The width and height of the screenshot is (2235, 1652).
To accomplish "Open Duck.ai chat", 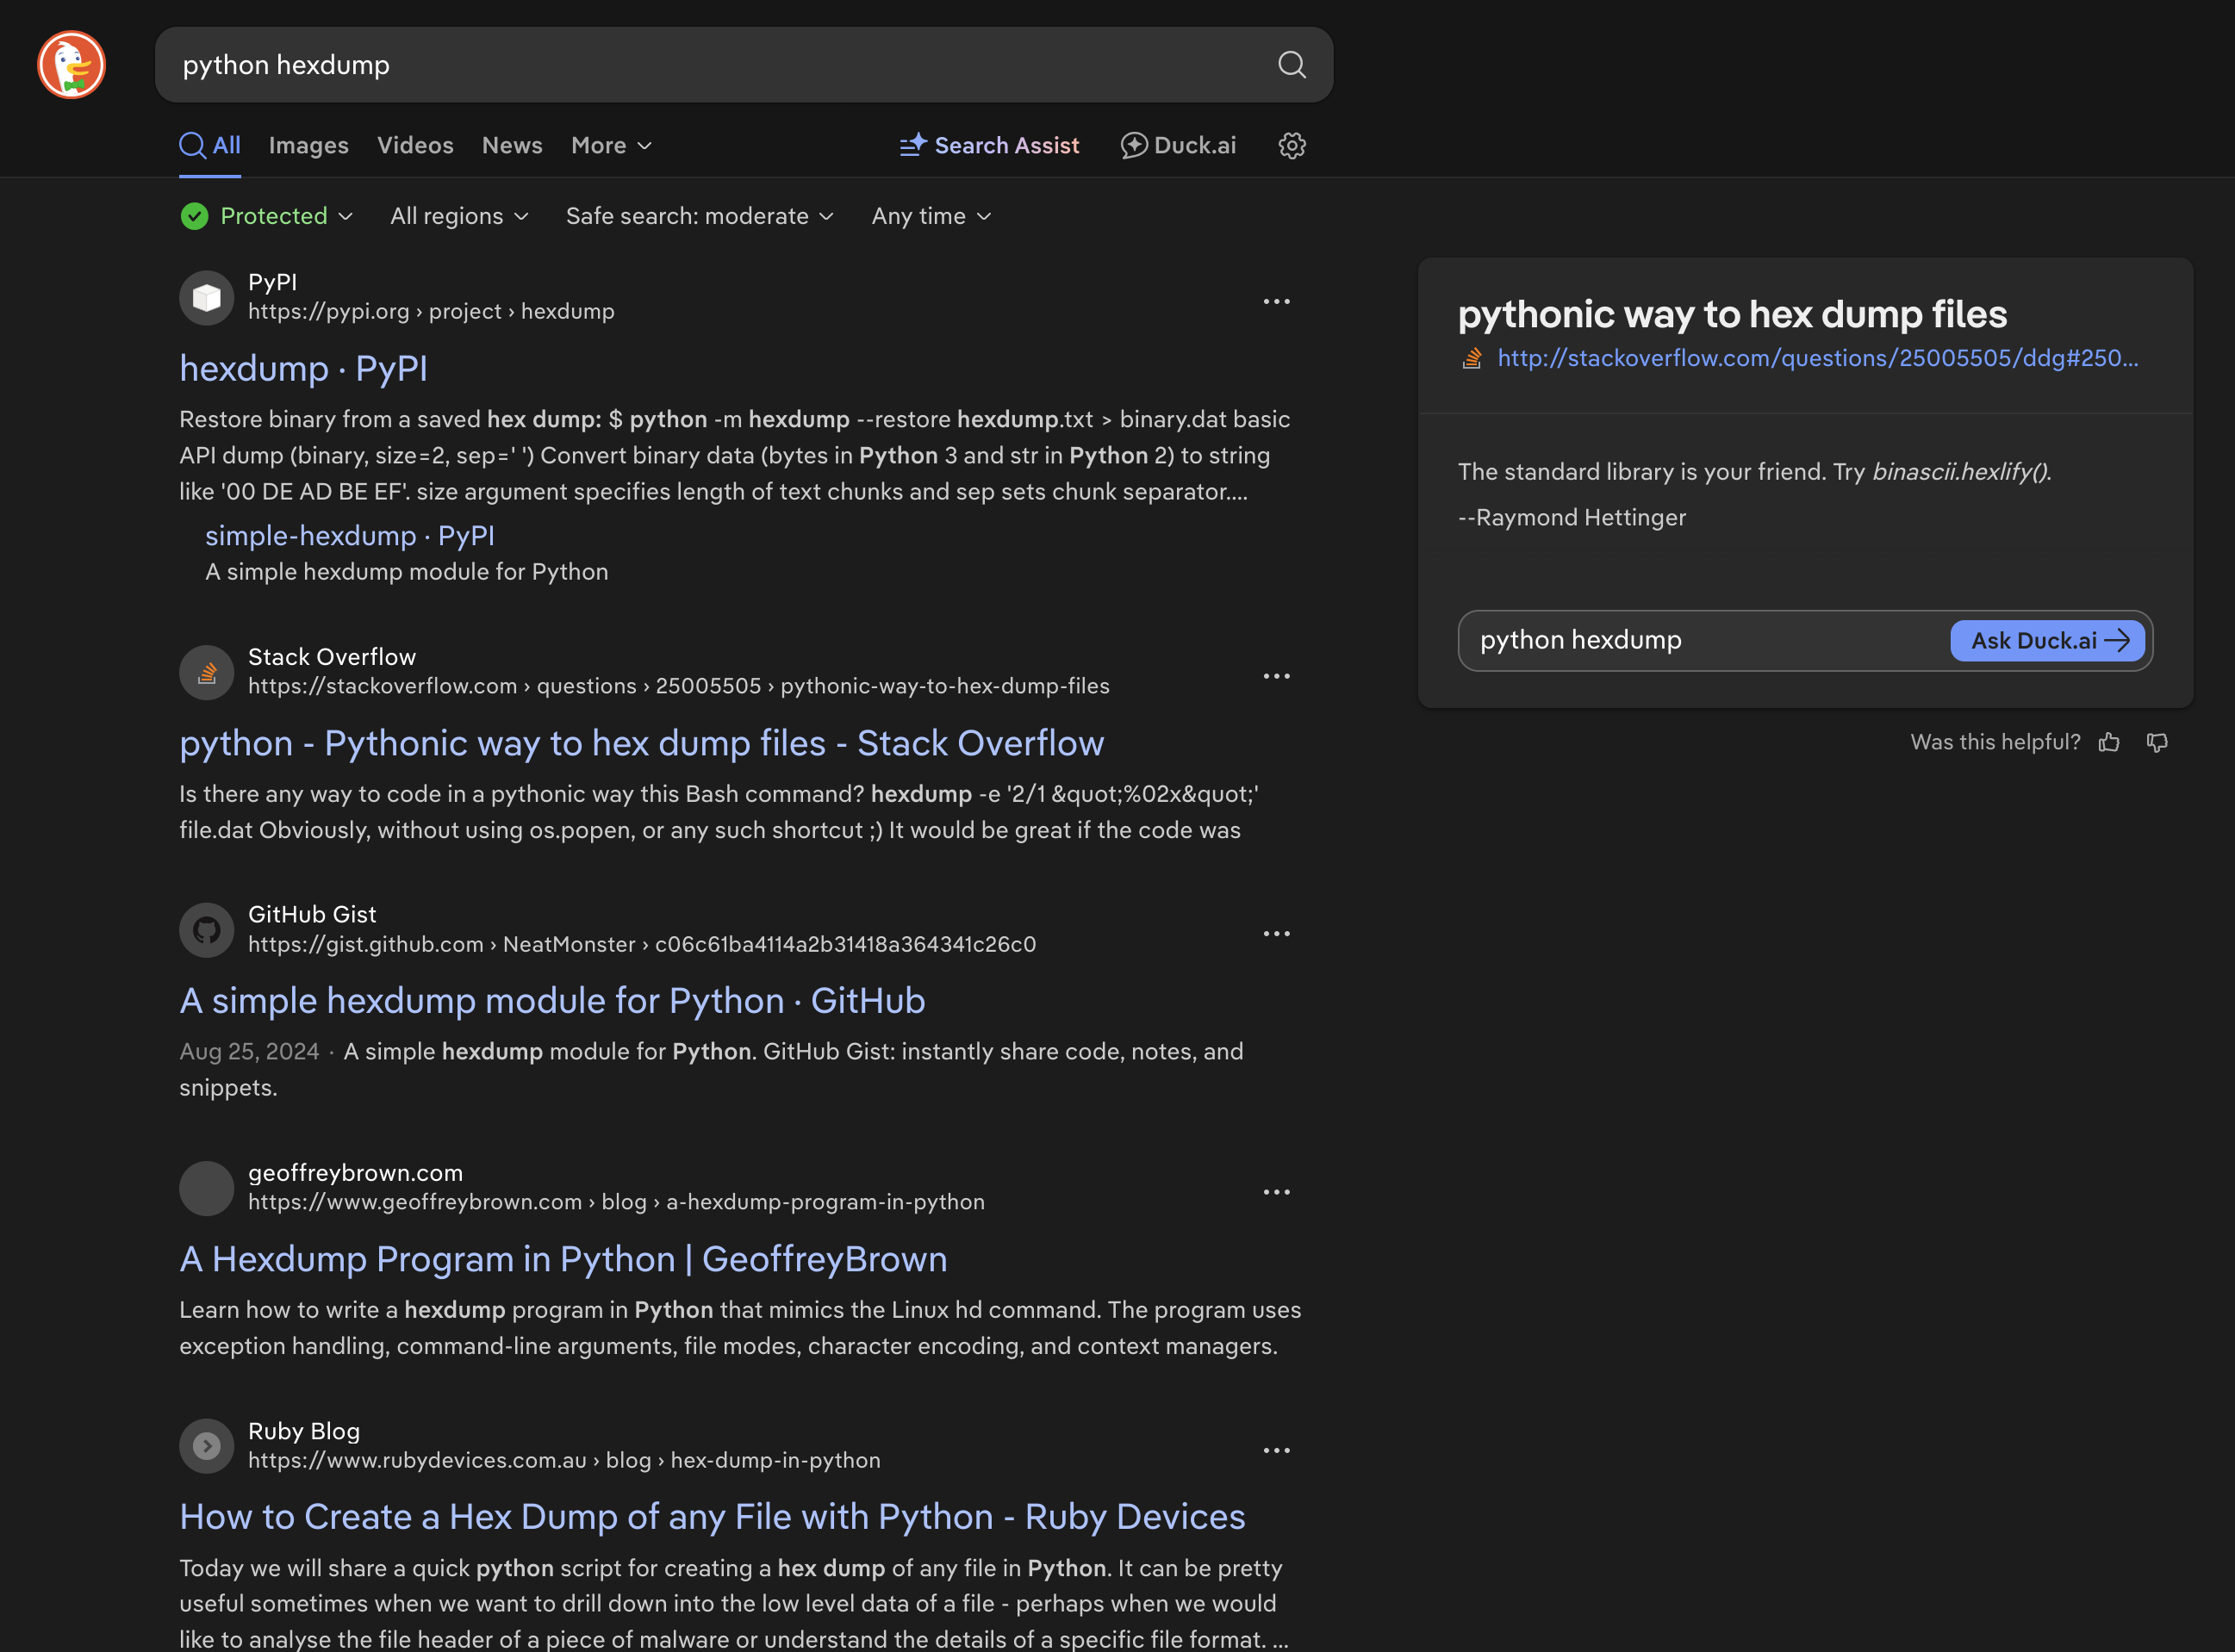I will point(1179,146).
